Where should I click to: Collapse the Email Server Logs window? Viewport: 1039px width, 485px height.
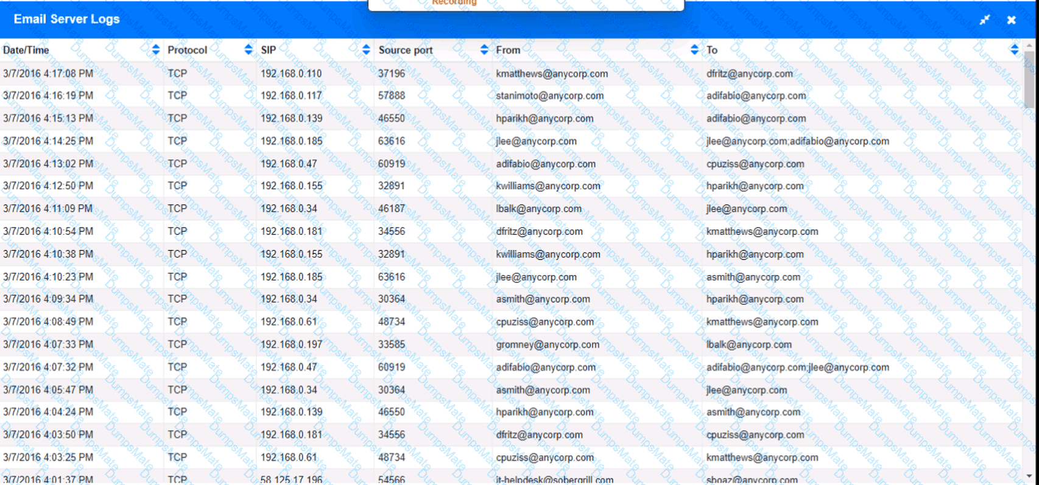tap(984, 20)
